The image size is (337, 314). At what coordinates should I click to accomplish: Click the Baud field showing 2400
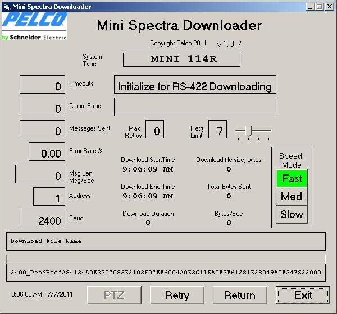[x=42, y=219]
